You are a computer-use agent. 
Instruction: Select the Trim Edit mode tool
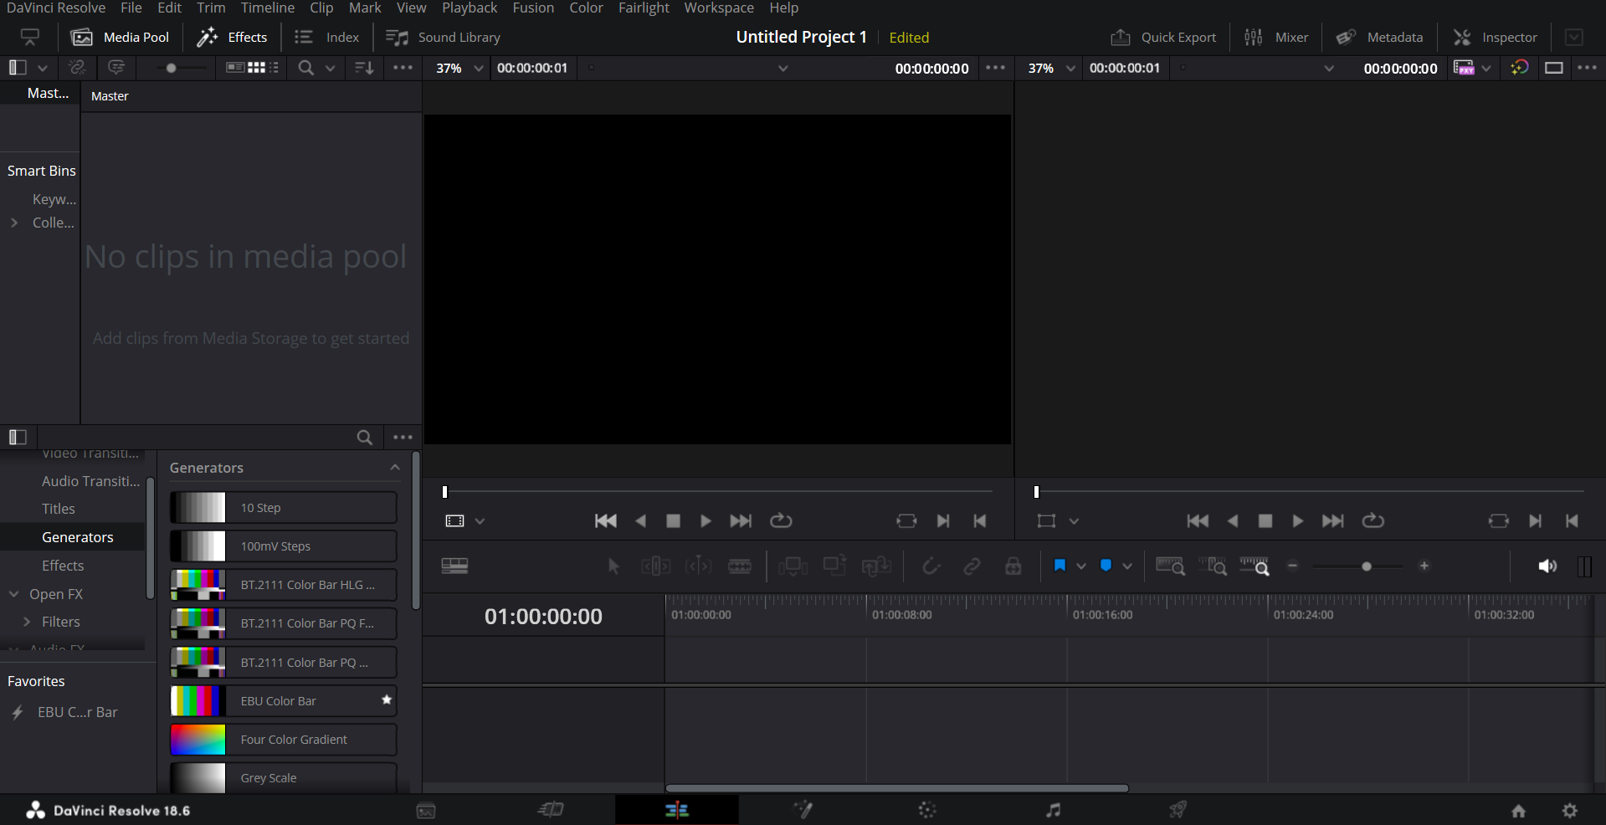[656, 566]
